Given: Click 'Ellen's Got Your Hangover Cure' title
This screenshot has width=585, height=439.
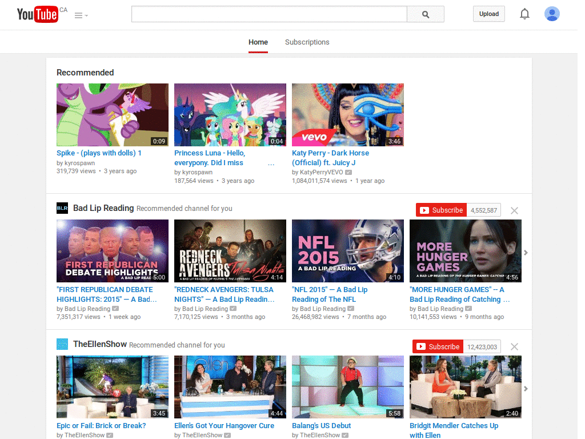Looking at the screenshot, I should [224, 425].
